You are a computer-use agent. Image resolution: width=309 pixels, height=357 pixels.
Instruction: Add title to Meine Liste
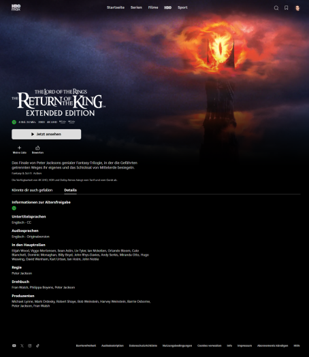click(19, 150)
